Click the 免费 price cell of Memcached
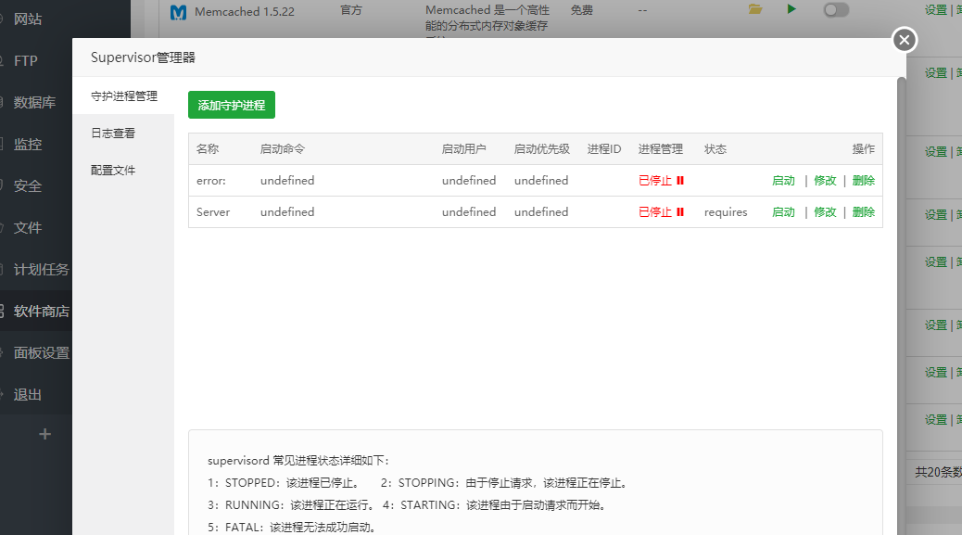The width and height of the screenshot is (962, 535). click(x=582, y=10)
